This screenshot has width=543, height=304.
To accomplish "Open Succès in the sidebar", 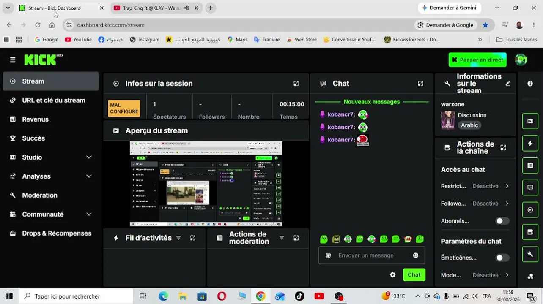I will (51, 138).
